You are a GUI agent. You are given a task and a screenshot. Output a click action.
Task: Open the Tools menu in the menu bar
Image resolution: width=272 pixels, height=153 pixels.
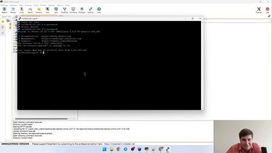point(36,5)
